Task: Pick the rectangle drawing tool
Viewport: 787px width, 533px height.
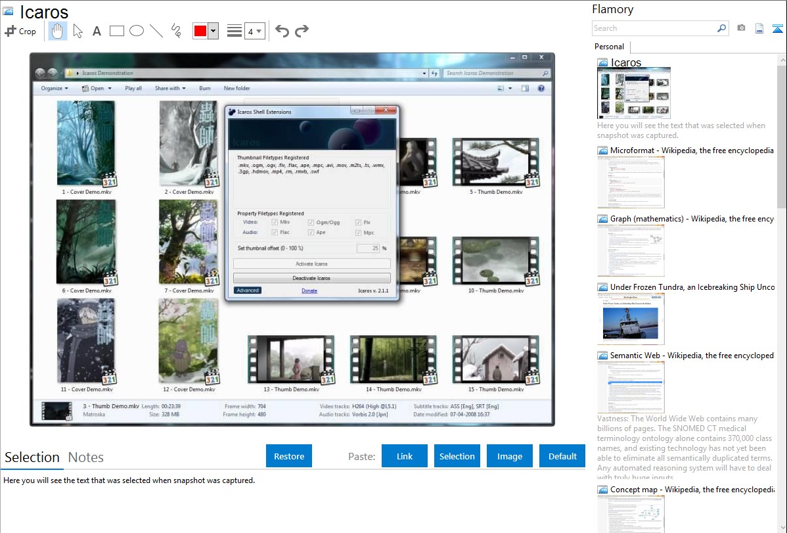Action: (116, 31)
